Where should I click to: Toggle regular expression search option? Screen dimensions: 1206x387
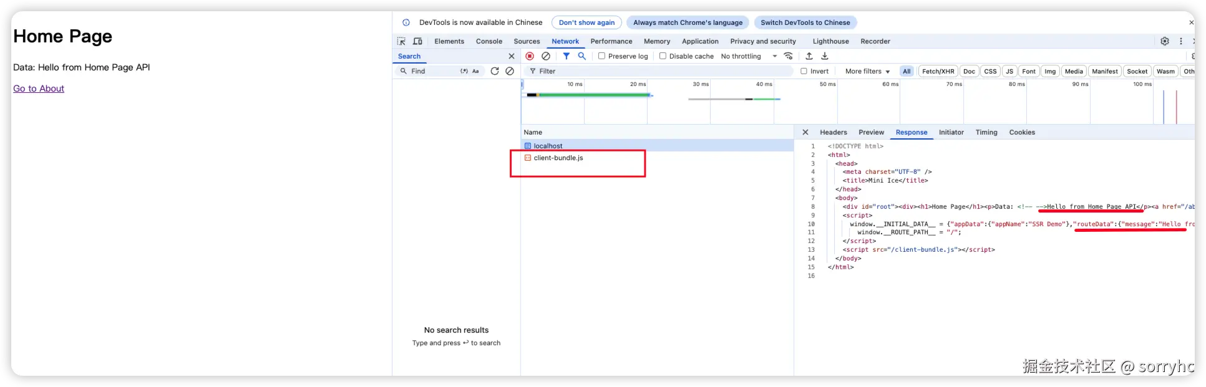tap(464, 71)
